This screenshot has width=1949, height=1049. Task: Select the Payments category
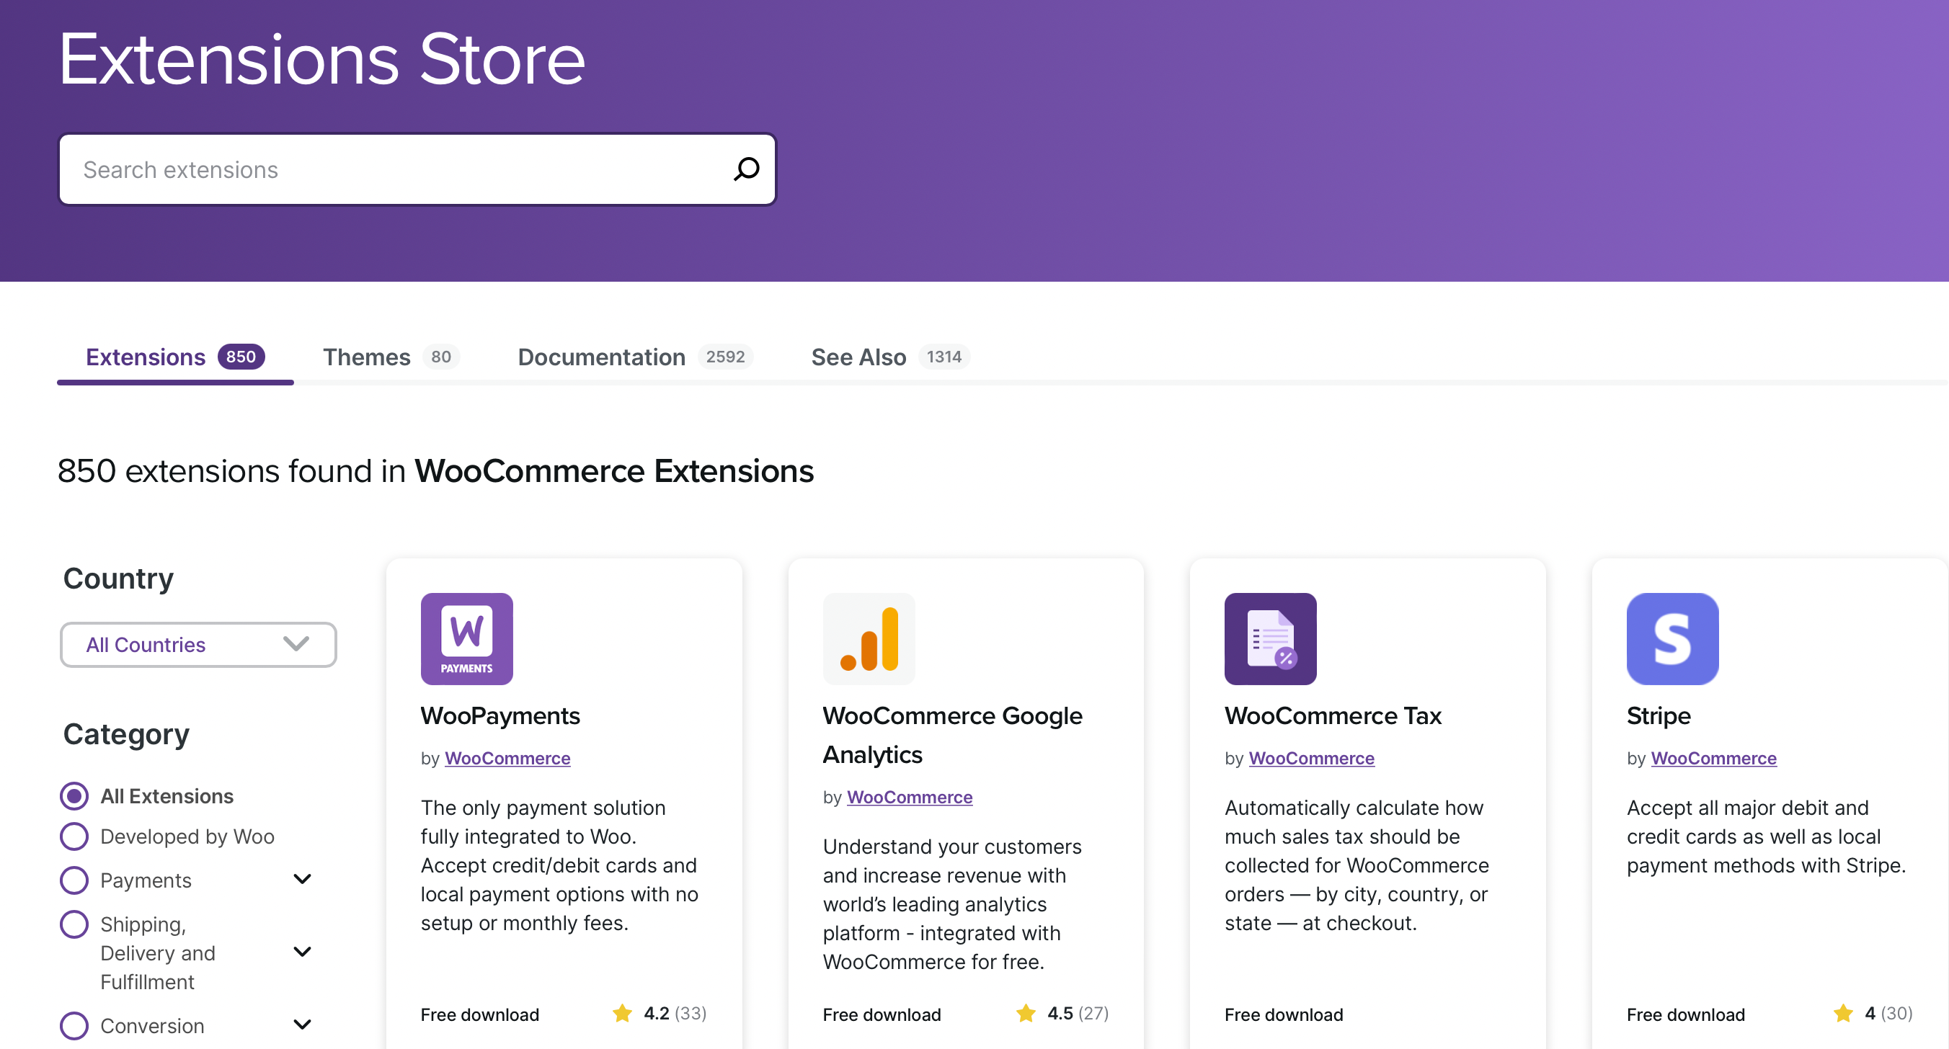click(x=74, y=880)
